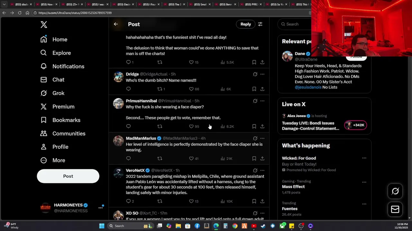Share PrimusHannibal's post

(x=262, y=126)
